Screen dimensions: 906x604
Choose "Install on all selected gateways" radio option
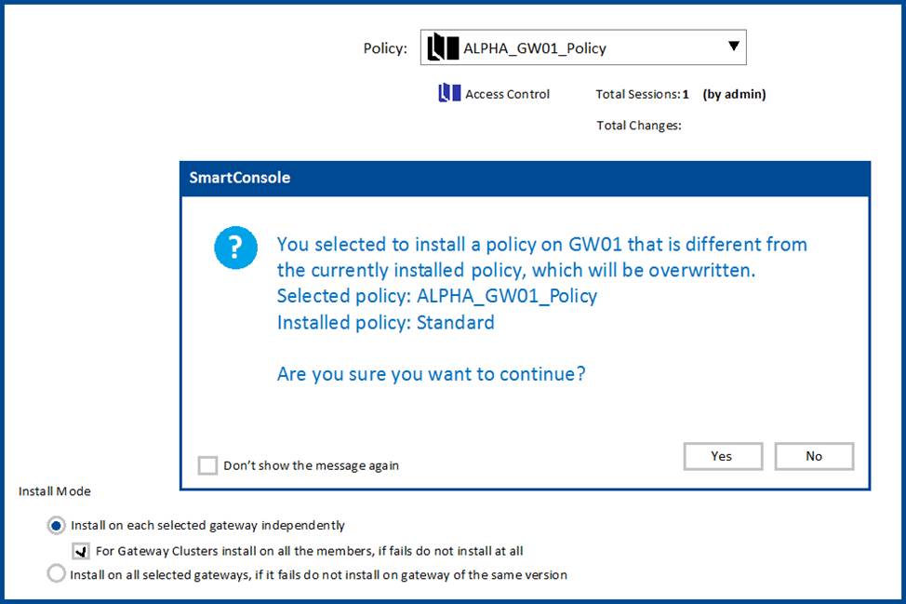pyautogui.click(x=57, y=574)
